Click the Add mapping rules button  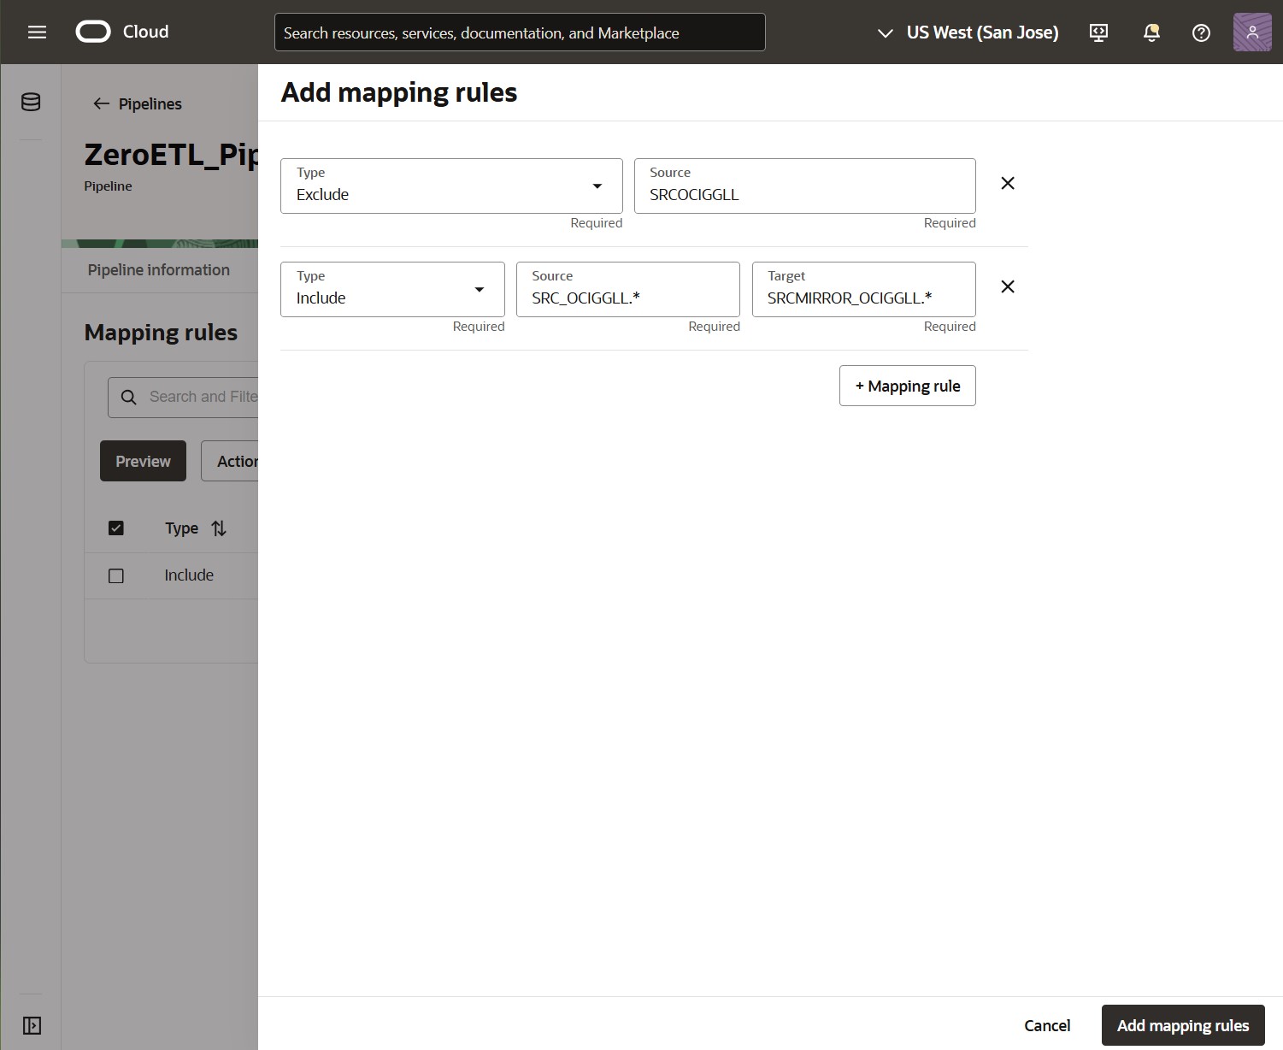[x=1183, y=1025]
